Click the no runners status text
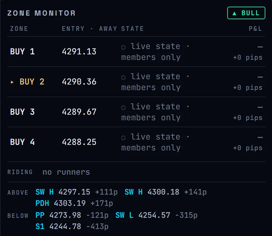 click(66, 172)
